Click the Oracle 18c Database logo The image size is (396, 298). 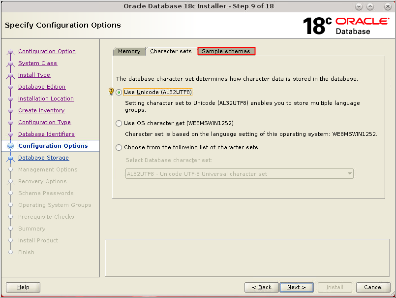pyautogui.click(x=346, y=26)
